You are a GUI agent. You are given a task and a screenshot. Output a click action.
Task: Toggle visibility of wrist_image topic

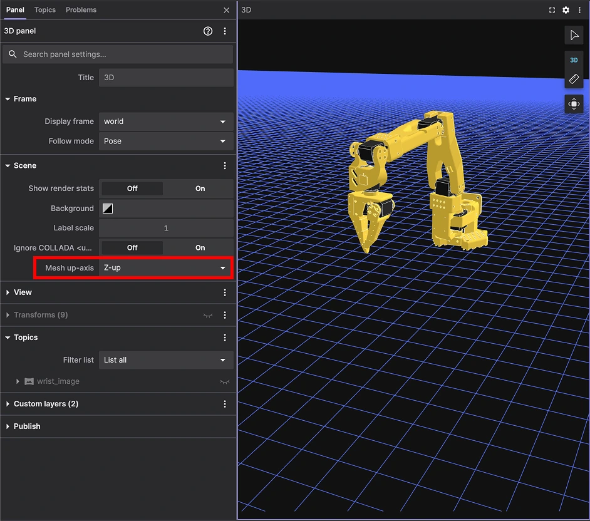click(224, 381)
